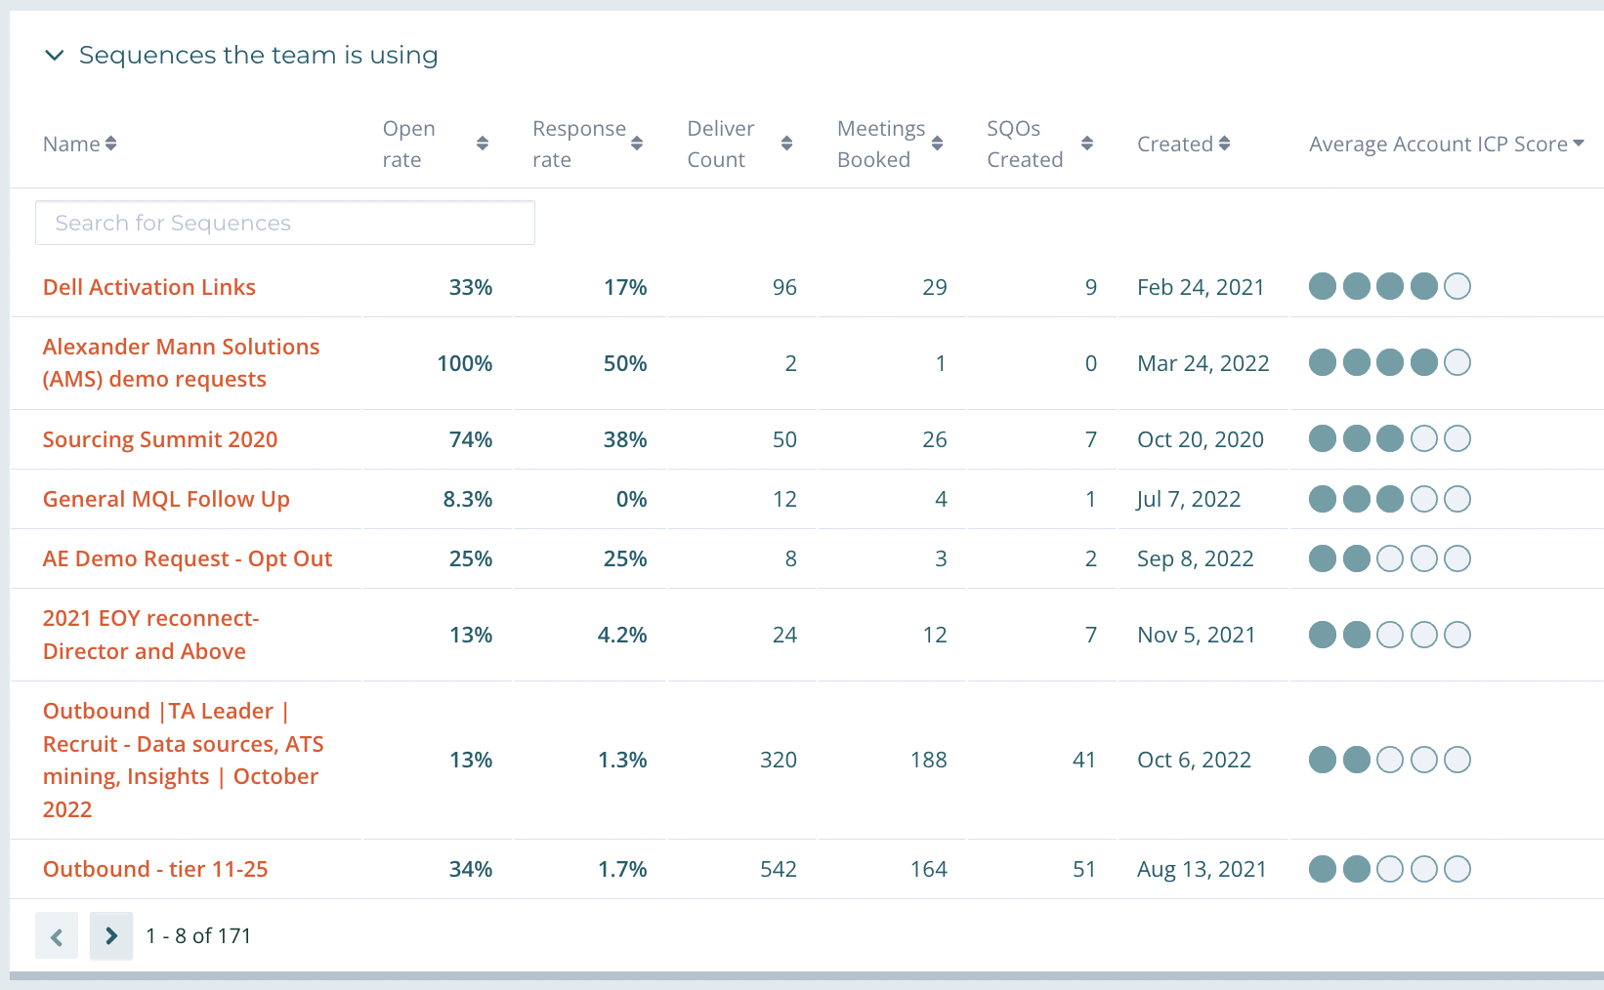
Task: Click the Oct 6, 2022 created date
Action: point(1195,760)
